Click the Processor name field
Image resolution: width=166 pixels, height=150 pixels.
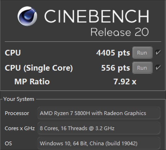99,113
